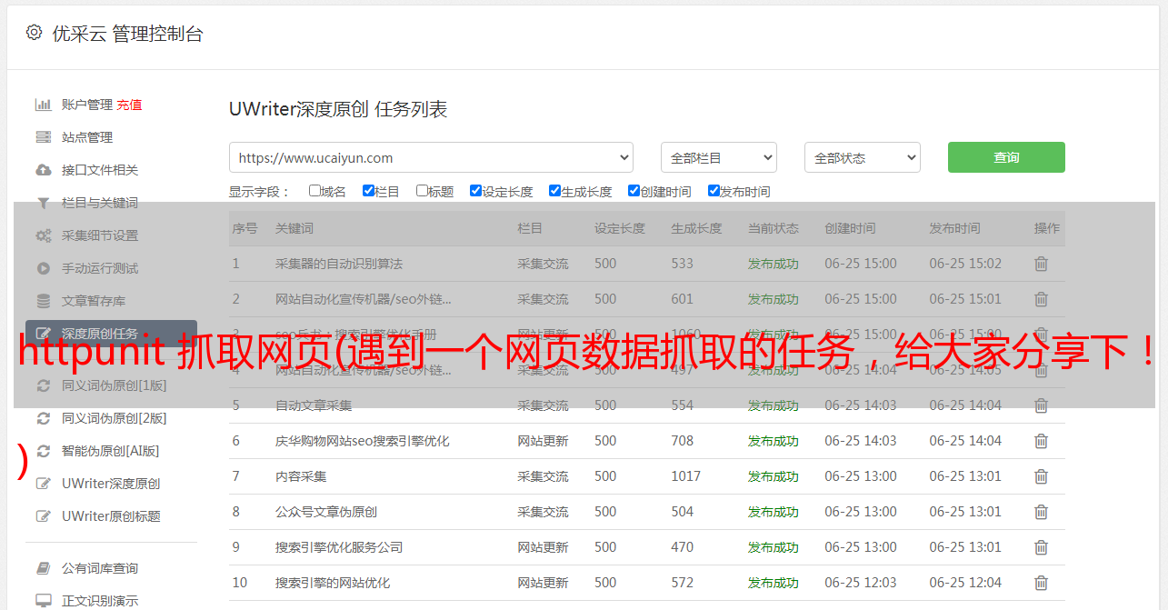Click the book icon beside 公有词库查询
1168x610 pixels.
[x=43, y=568]
